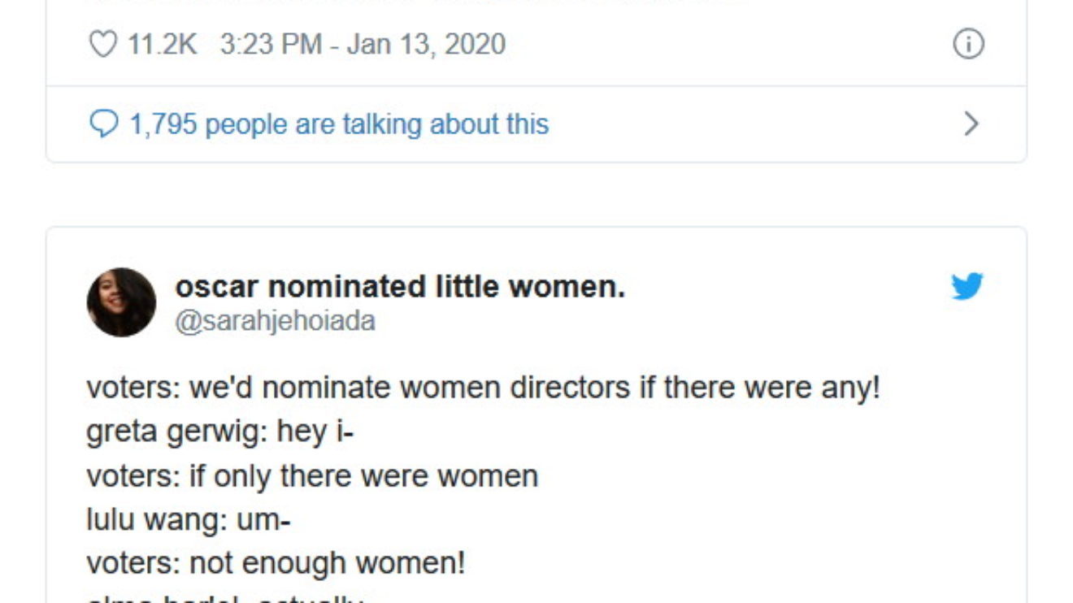1073x603 pixels.
Task: Select the "lulu wang: um-" line
Action: pyautogui.click(x=188, y=519)
